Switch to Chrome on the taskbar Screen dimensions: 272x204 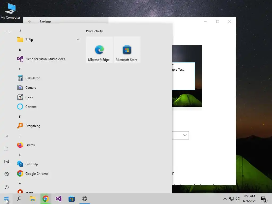coord(45,199)
